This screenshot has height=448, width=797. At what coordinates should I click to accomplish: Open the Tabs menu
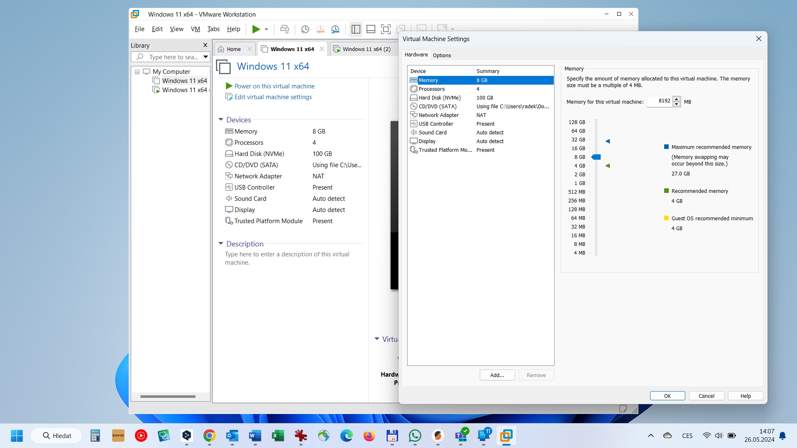click(x=213, y=29)
